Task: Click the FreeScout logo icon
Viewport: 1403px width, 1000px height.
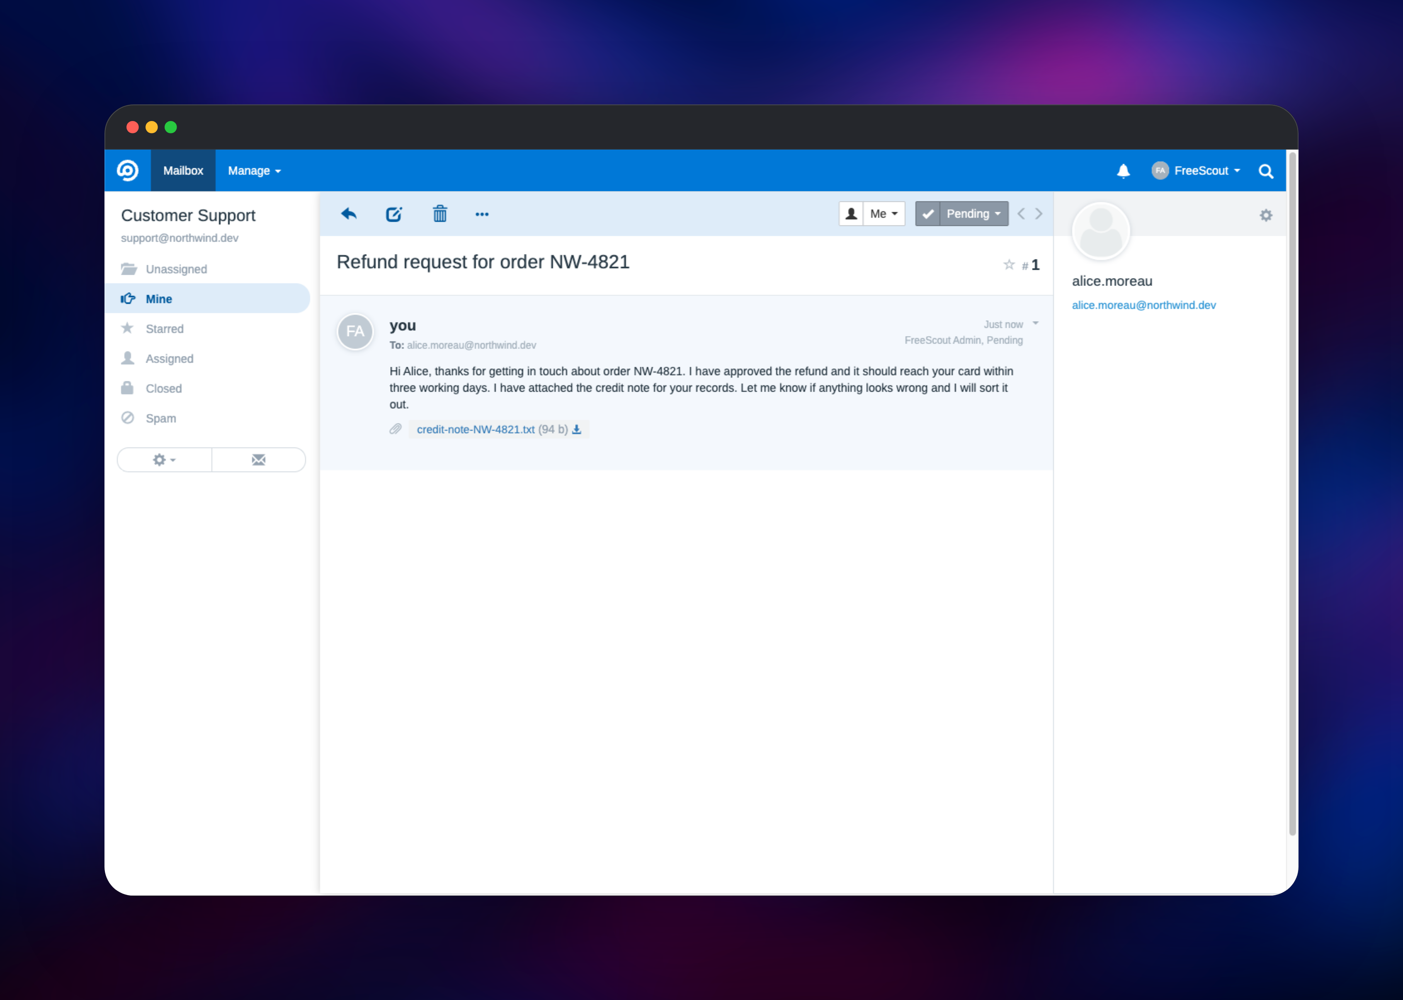Action: click(128, 171)
